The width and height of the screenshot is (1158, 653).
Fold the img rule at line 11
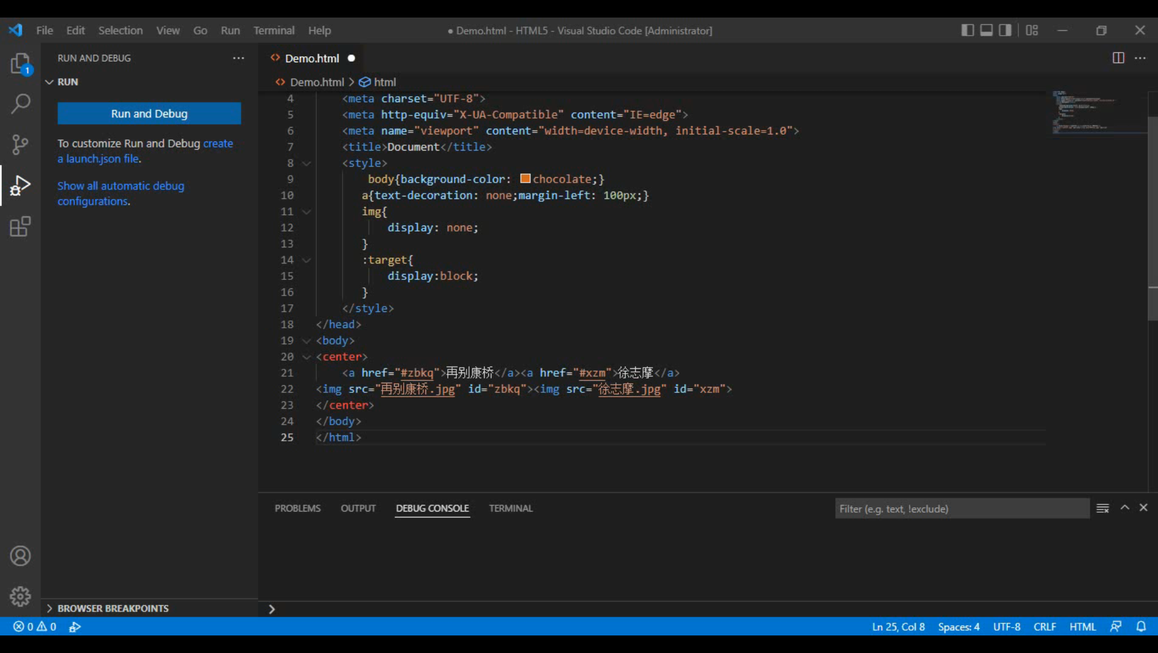(306, 212)
